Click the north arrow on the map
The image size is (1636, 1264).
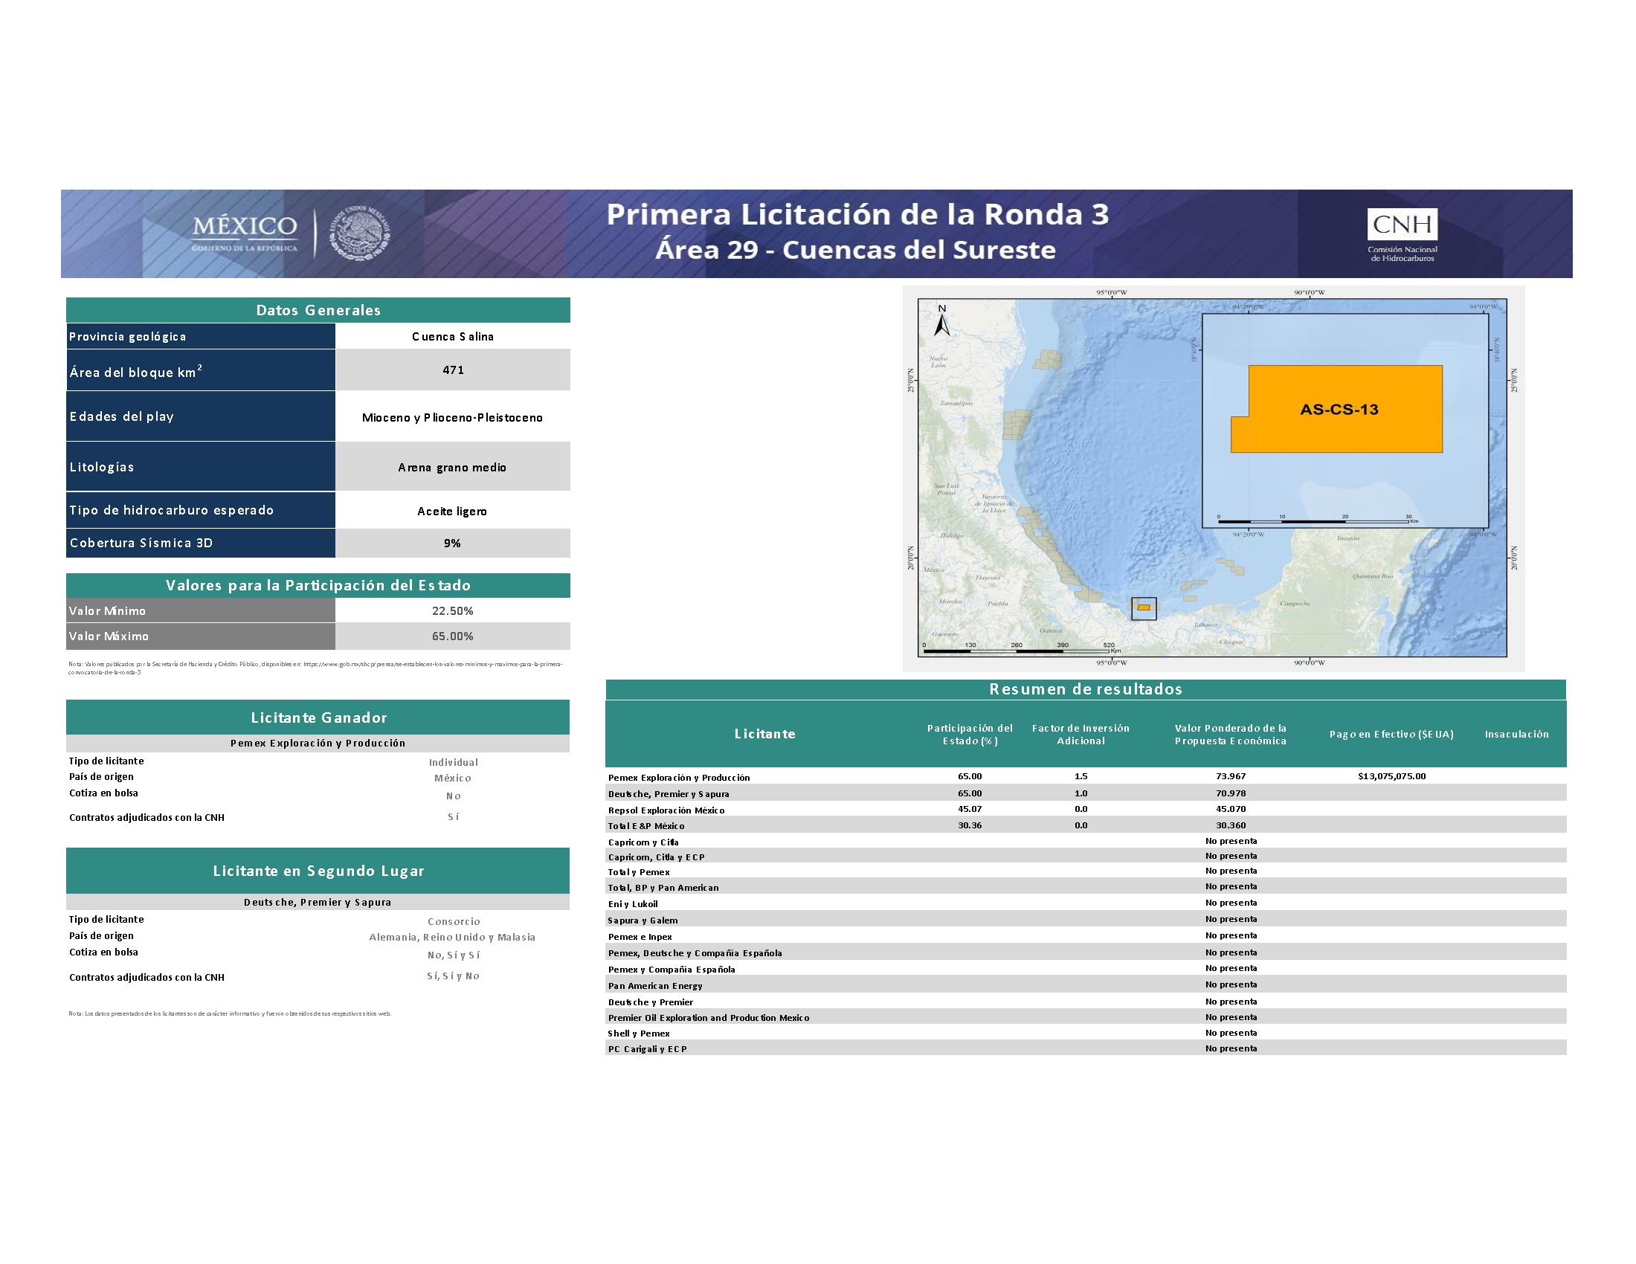click(941, 320)
